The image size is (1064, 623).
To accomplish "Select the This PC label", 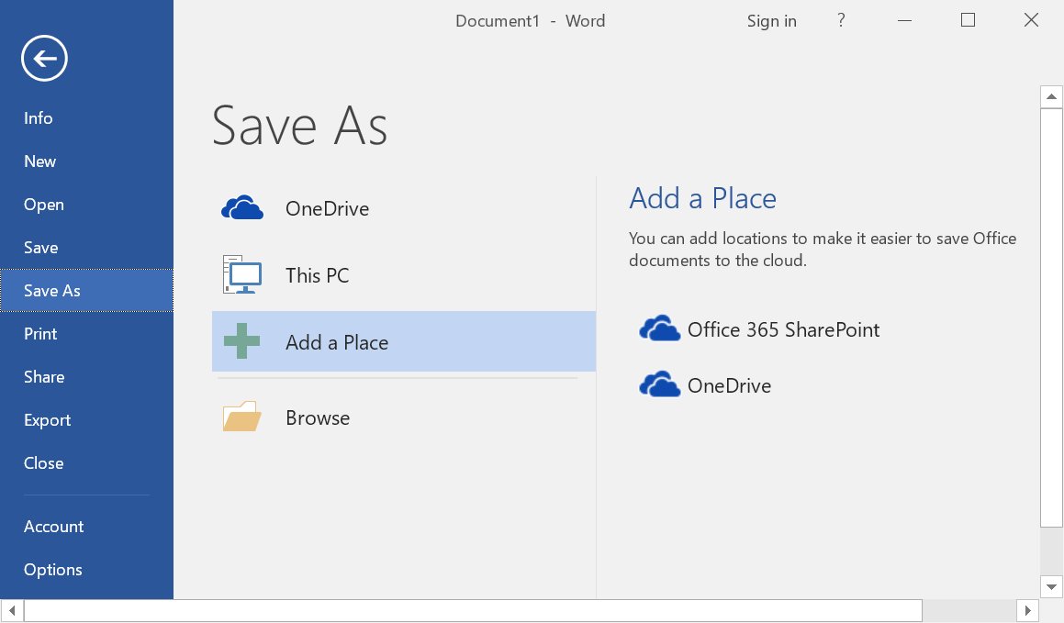I will click(x=317, y=275).
